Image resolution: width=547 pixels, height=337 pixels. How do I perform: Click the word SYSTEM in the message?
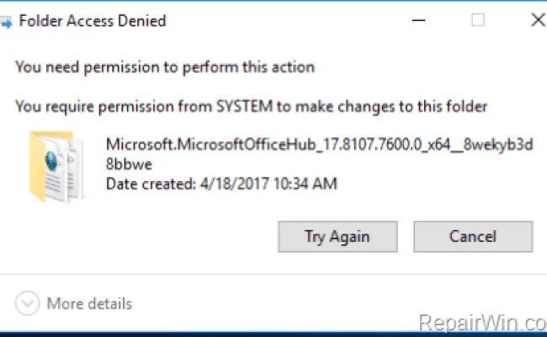(245, 106)
